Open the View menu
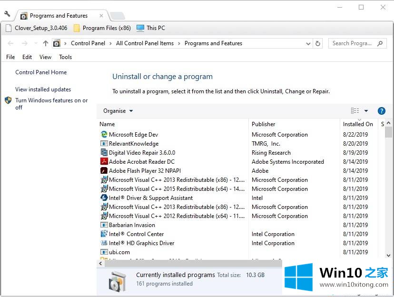The image size is (394, 297). [46, 57]
